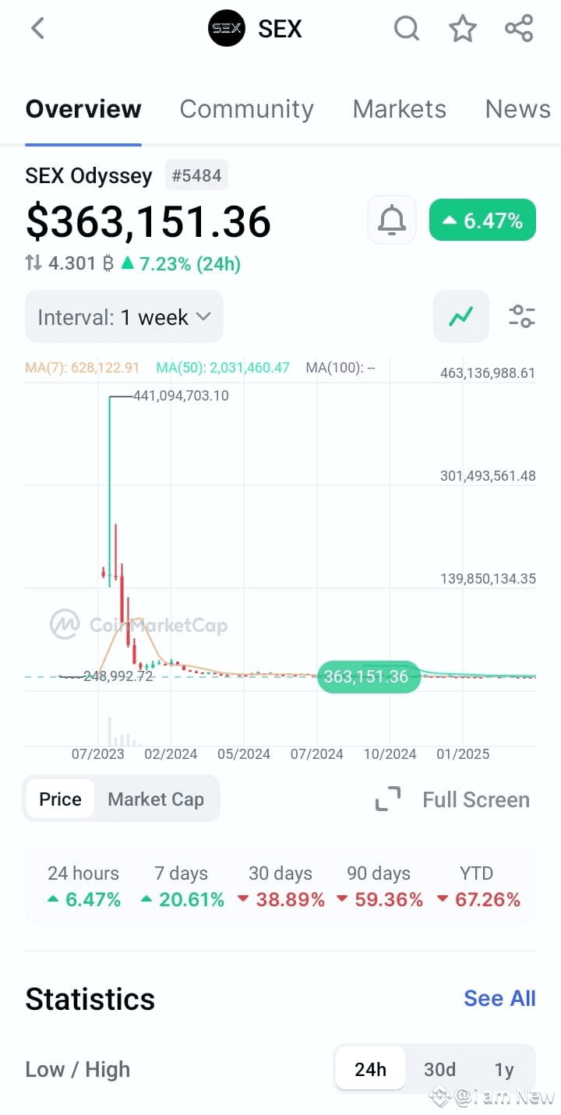Choose the 24h statistics option

click(370, 1069)
